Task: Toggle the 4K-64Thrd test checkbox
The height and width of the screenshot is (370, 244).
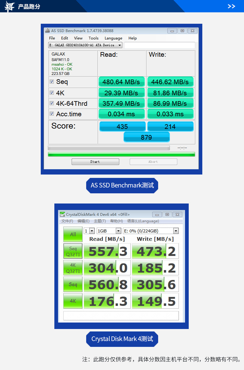Action: (x=52, y=103)
